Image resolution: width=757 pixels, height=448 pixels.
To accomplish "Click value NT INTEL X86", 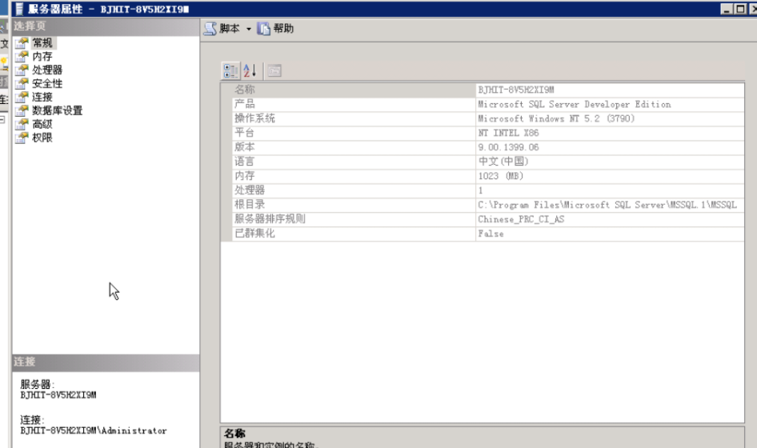I will pos(508,133).
